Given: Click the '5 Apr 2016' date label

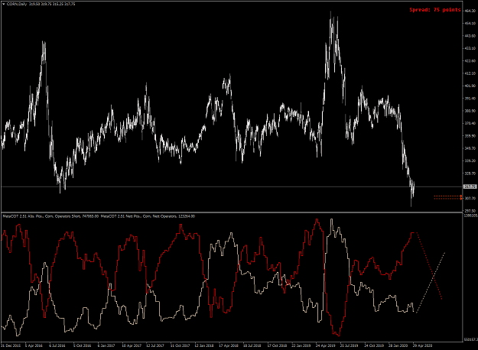Looking at the screenshot, I should coord(34,345).
